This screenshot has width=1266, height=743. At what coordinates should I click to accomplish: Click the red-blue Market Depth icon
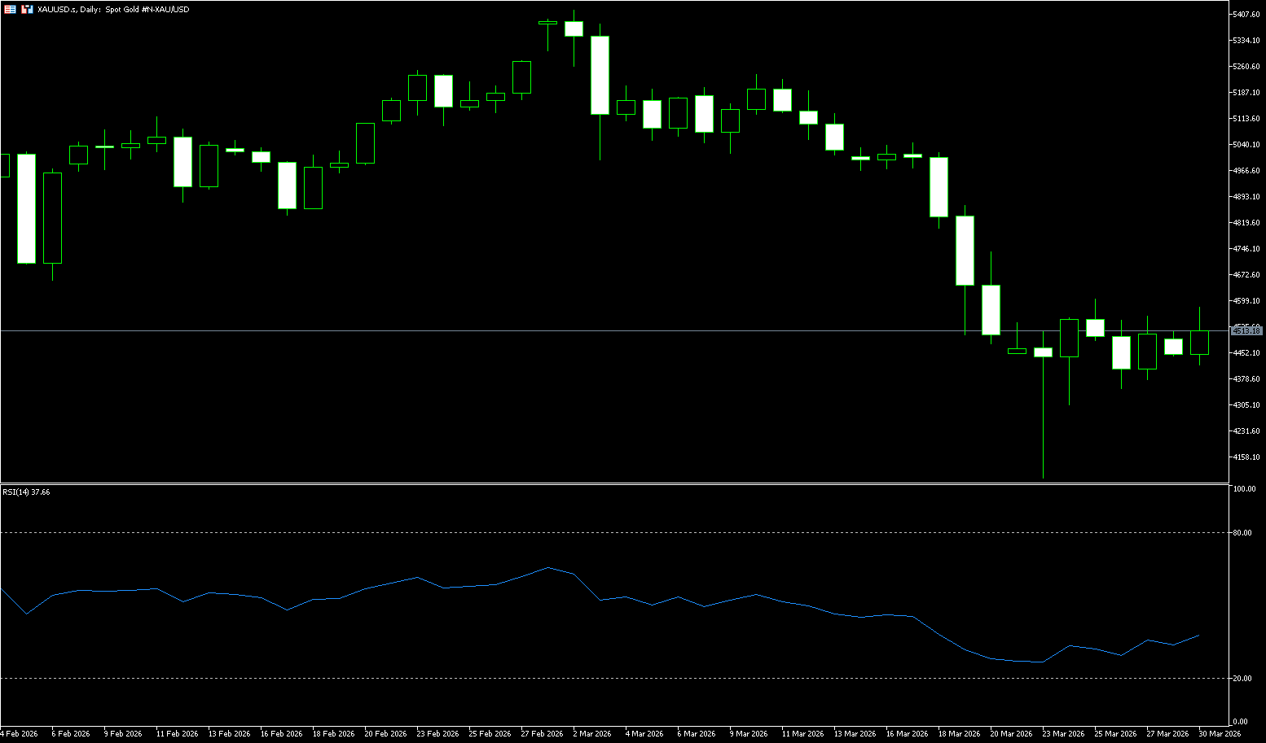pos(10,10)
